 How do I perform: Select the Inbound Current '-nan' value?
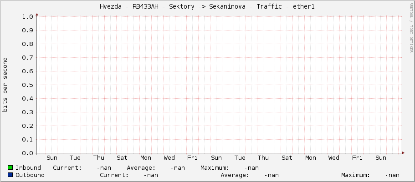pos(104,168)
